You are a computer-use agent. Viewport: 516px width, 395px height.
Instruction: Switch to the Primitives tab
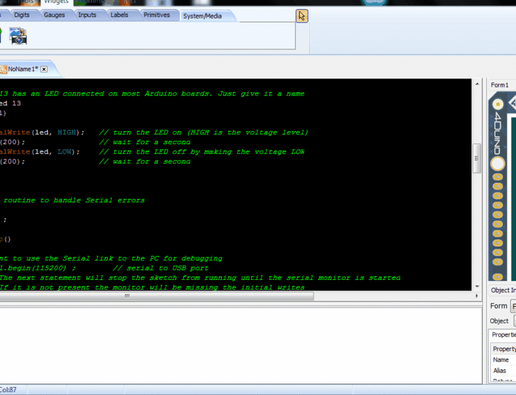(156, 15)
